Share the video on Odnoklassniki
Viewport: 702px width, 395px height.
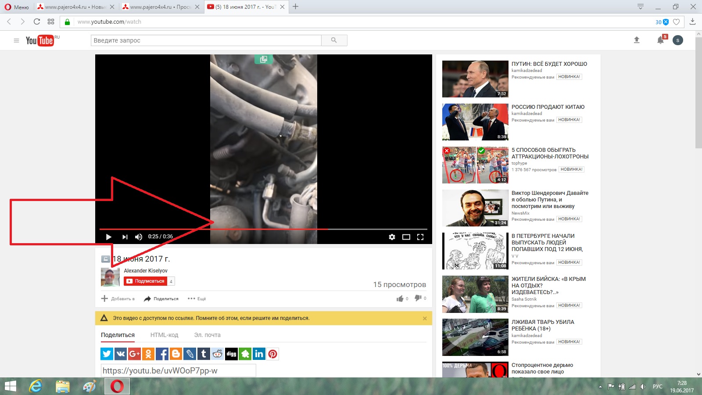click(x=148, y=354)
